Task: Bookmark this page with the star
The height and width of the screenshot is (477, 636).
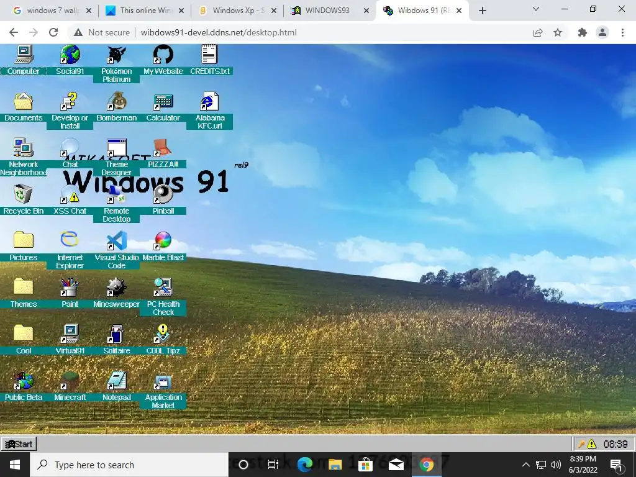Action: (558, 32)
